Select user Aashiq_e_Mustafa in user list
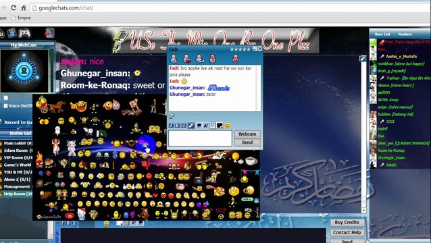Screen dimensions: 431x243 (401, 57)
